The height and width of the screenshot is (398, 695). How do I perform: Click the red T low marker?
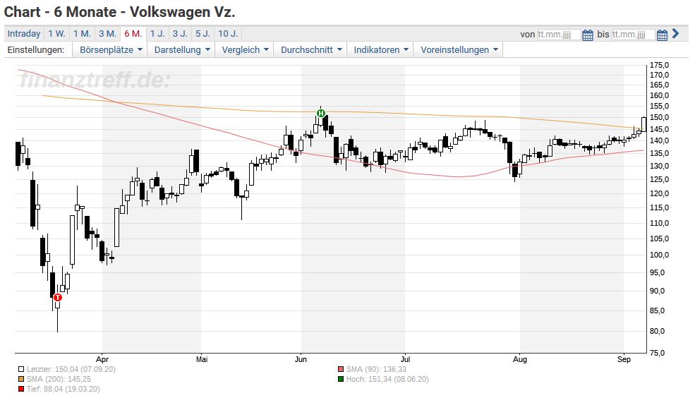(58, 297)
